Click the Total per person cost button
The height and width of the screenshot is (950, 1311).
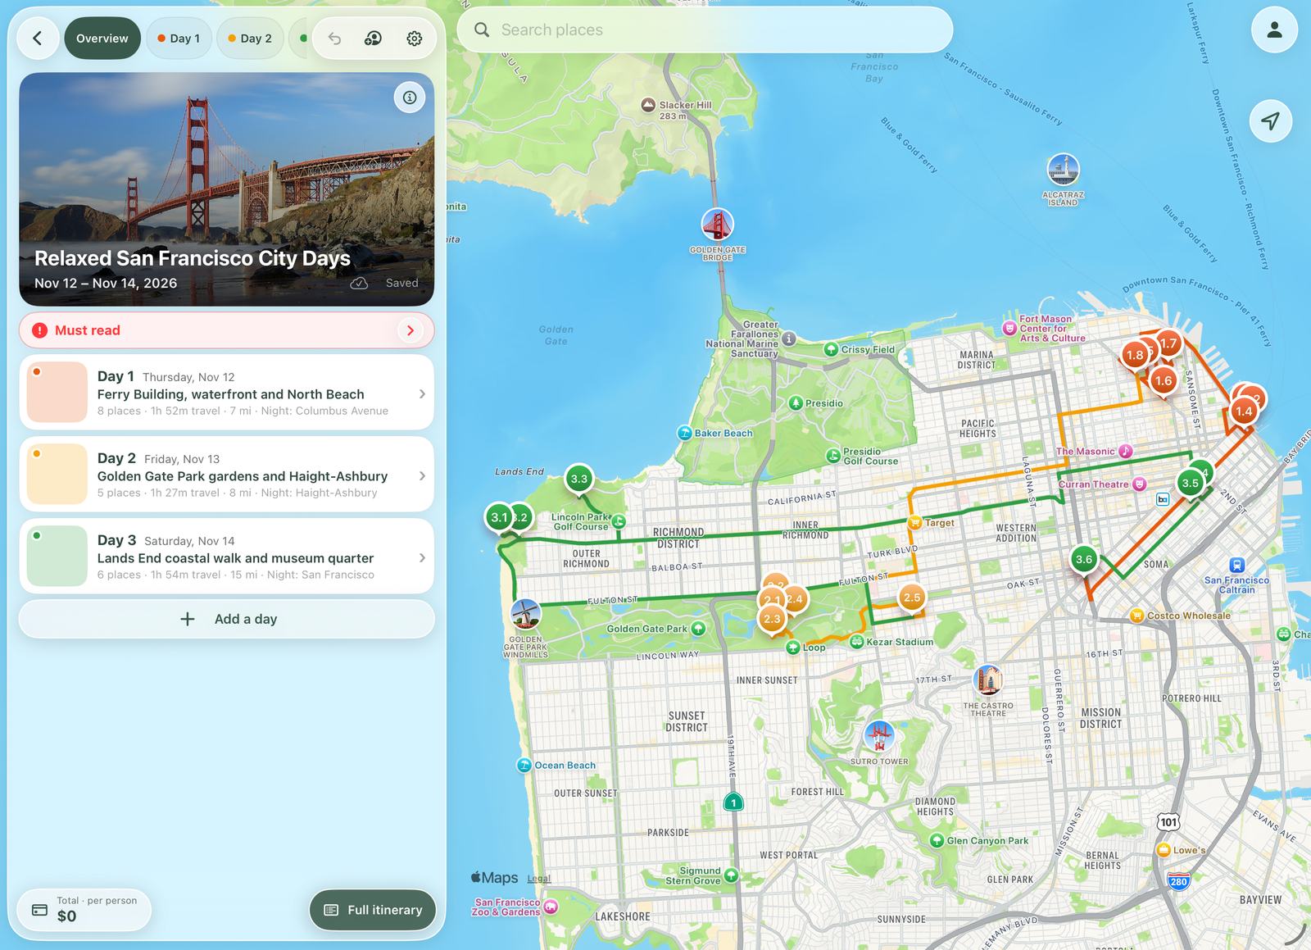85,910
